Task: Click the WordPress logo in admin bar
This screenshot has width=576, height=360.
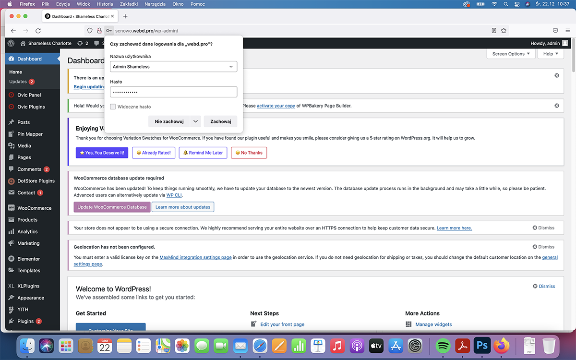Action: (11, 43)
